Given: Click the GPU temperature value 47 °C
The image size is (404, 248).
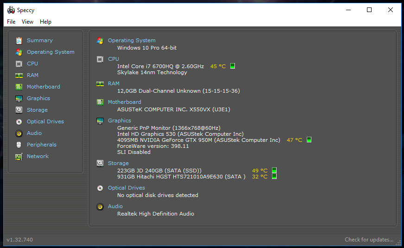Looking at the screenshot, I should [295, 140].
